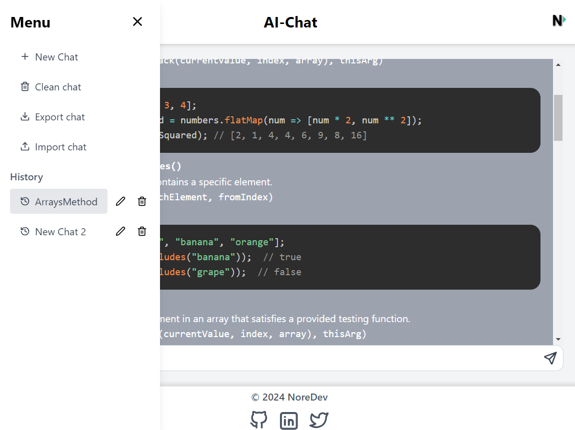
Task: Open Twitter link in footer
Action: click(x=318, y=420)
